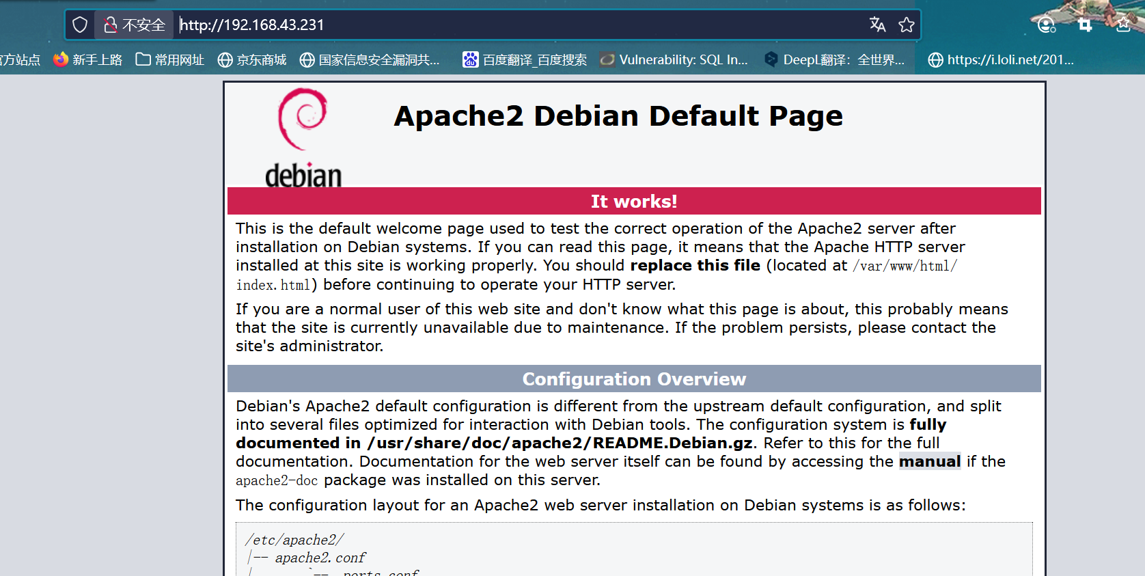This screenshot has width=1145, height=576.
Task: Click the index.html filename text
Action: point(273,285)
